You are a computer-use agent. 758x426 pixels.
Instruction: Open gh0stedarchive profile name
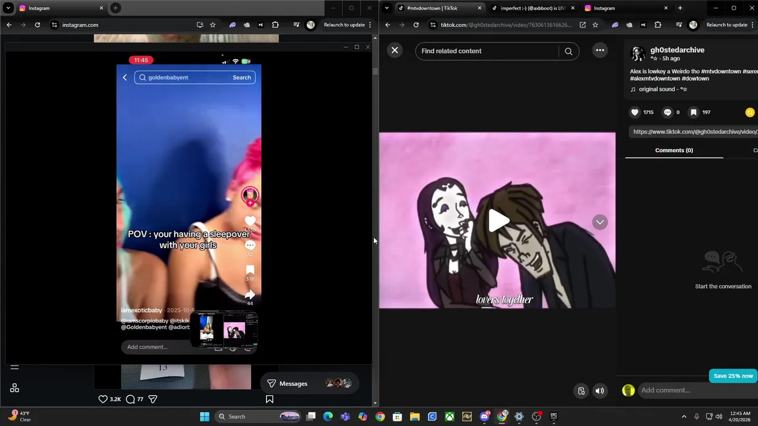click(677, 50)
